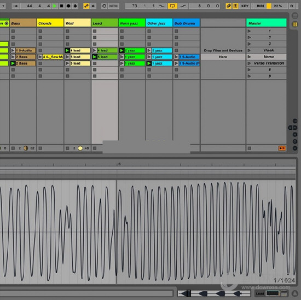The image size is (301, 300).
Task: Toggle Automation Arm button
Action: point(86,6)
